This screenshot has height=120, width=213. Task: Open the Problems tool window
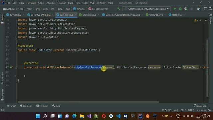pyautogui.click(x=26, y=106)
